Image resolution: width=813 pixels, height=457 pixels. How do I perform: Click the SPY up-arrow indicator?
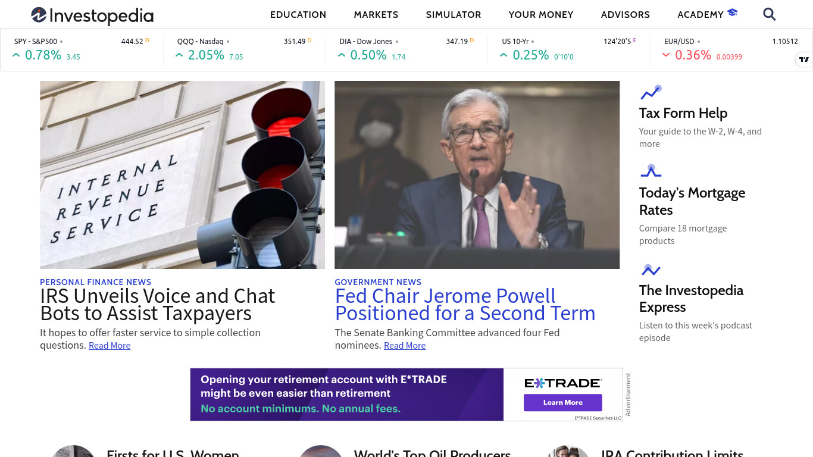[16, 55]
